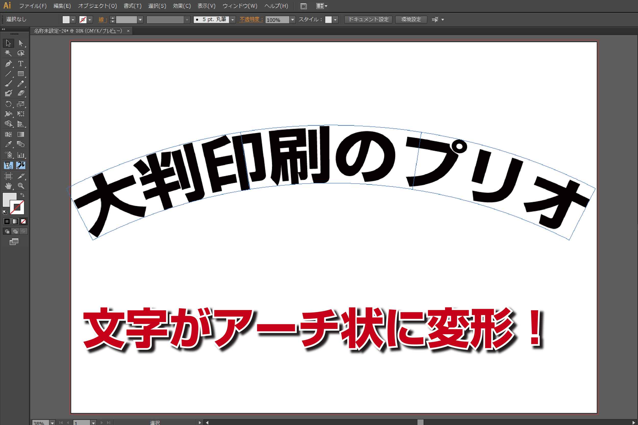638x425 pixels.
Task: Open the スタイル graphic style dropdown
Action: point(335,20)
